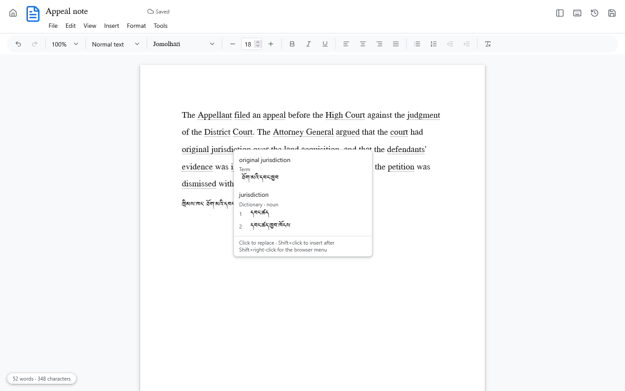Viewport: 625px width, 391px height.
Task: Increase font size with plus button
Action: 271,44
